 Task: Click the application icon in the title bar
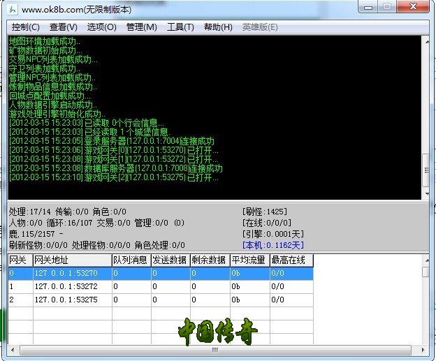[x=13, y=10]
